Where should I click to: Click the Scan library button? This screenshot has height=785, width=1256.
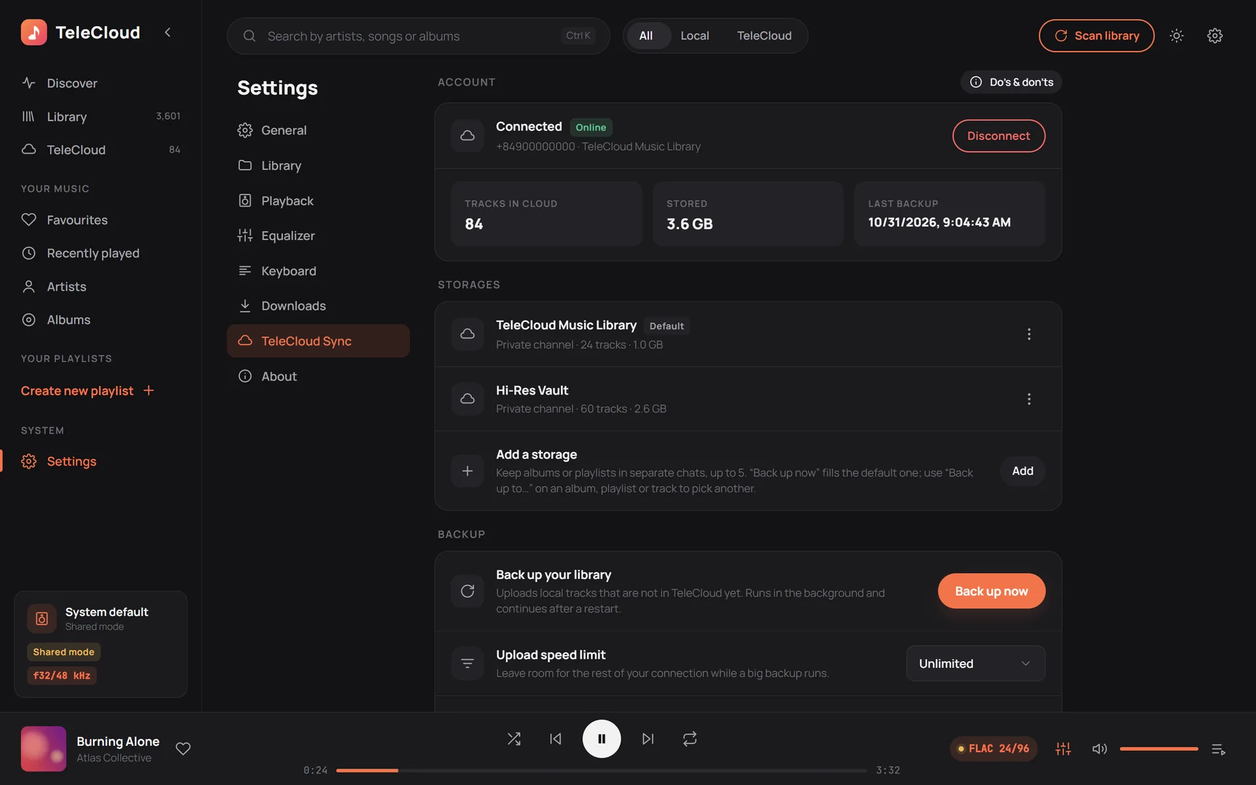(1096, 36)
